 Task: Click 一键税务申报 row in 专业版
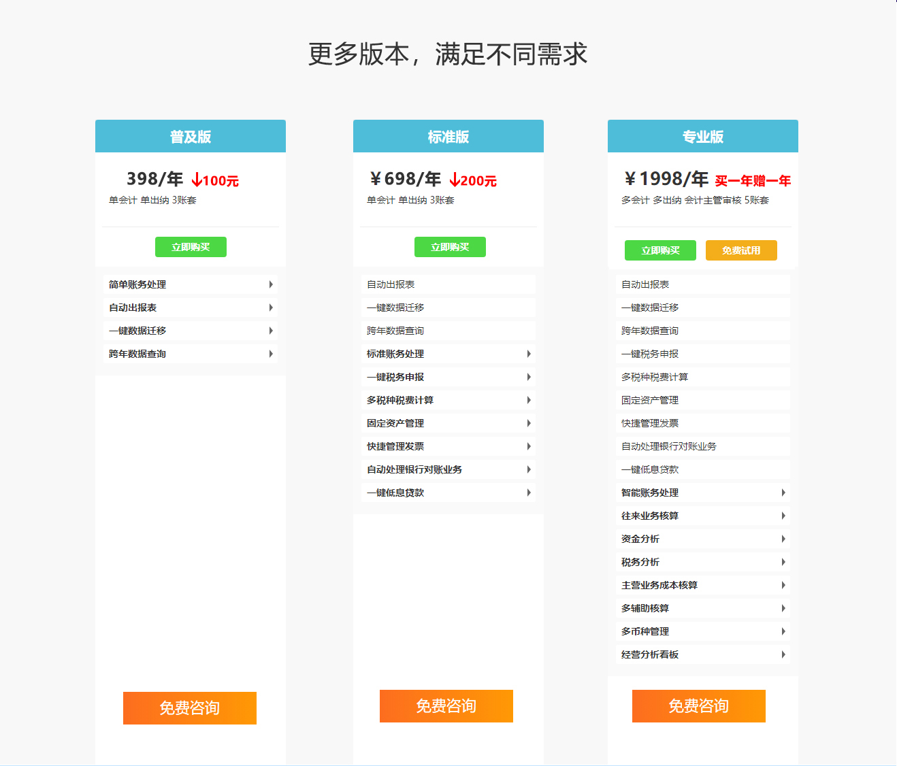click(x=703, y=354)
